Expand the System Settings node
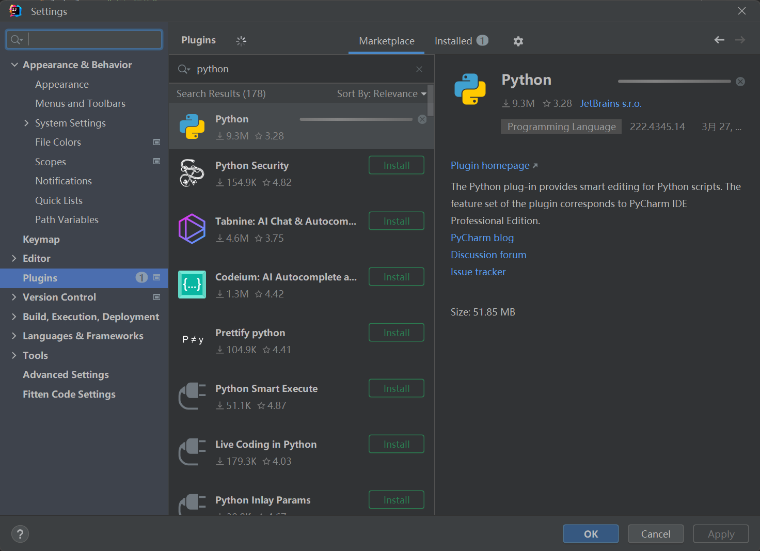This screenshot has height=551, width=760. click(x=26, y=123)
